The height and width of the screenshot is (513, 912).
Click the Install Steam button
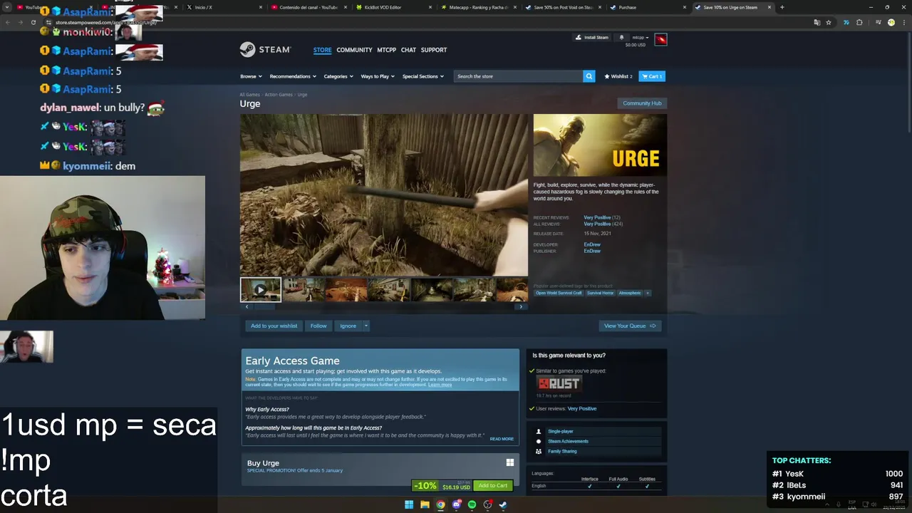pyautogui.click(x=592, y=37)
